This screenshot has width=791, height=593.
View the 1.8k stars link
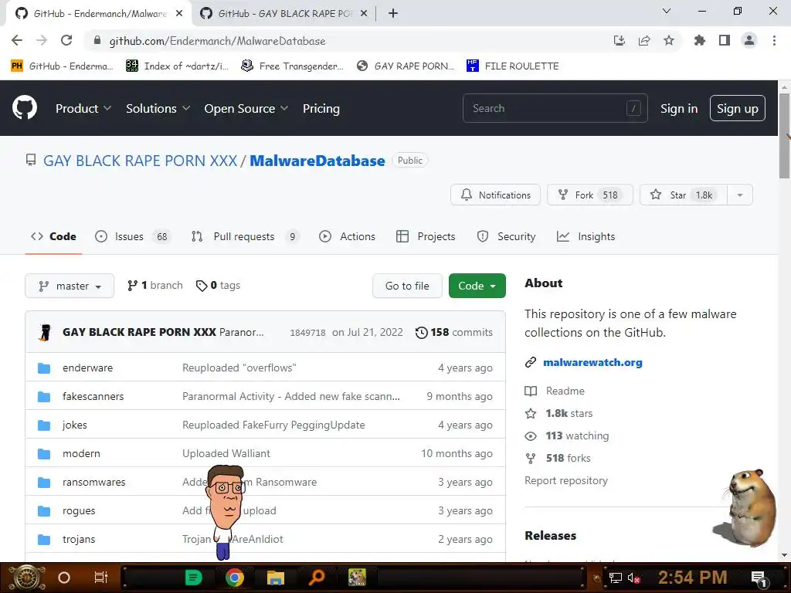pos(559,414)
